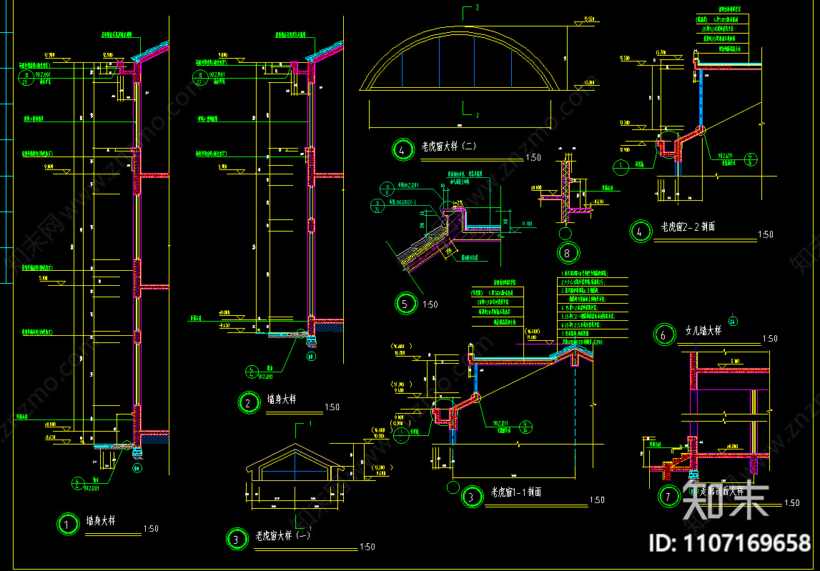Click the 1:50 scale under 老虎窗大样（一）

[x=367, y=547]
